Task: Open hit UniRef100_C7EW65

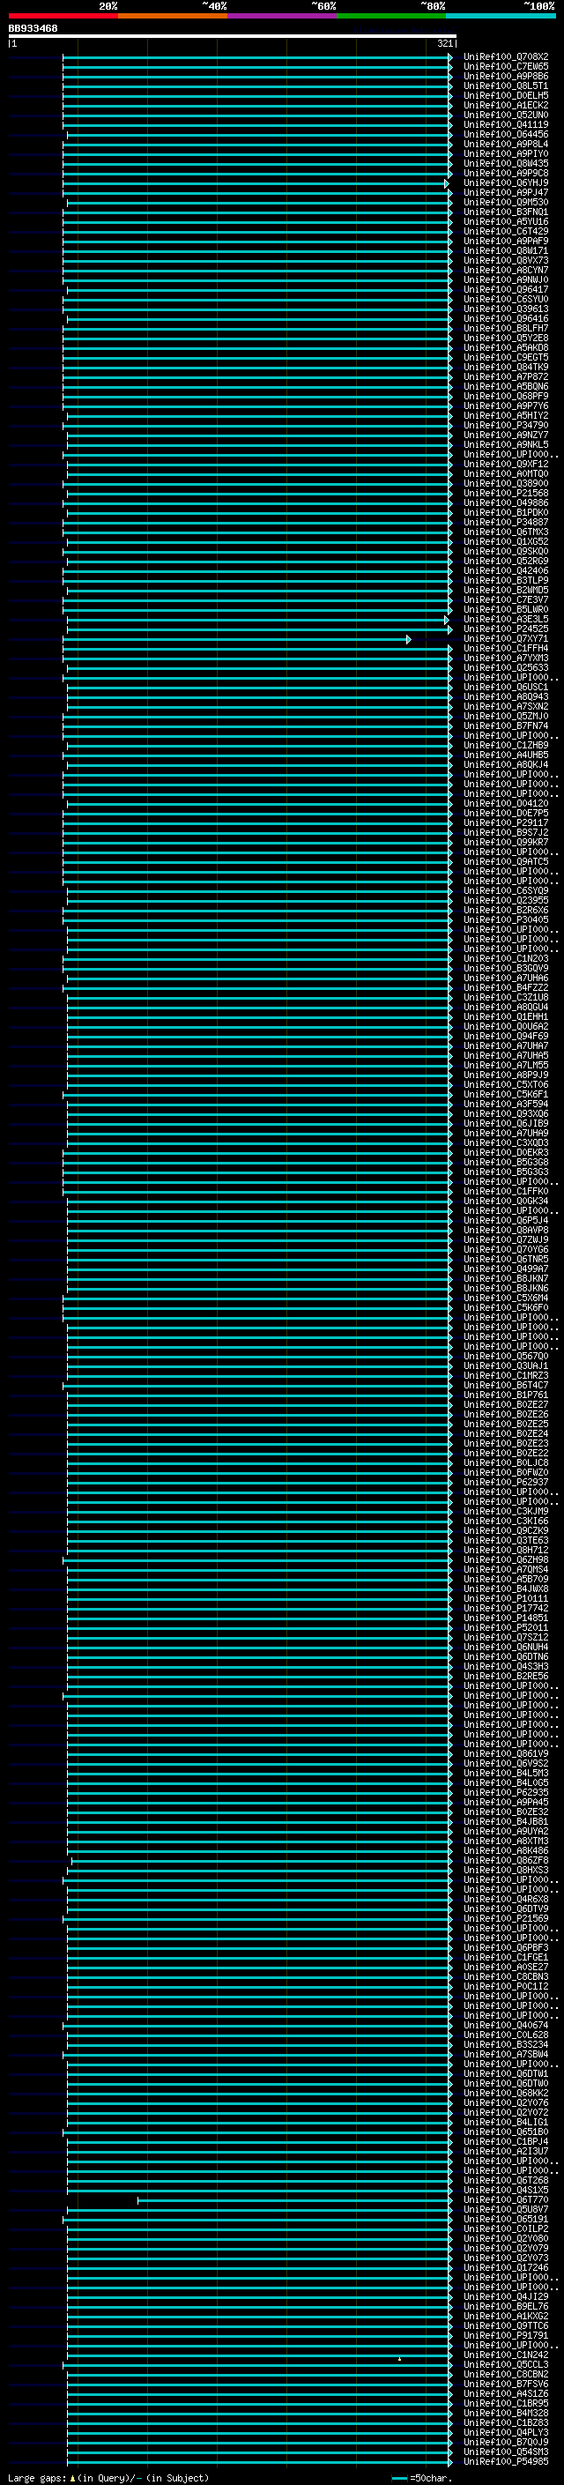Action: tap(506, 67)
